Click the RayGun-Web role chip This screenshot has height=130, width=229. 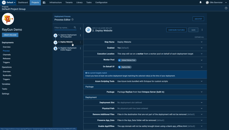tap(125, 67)
